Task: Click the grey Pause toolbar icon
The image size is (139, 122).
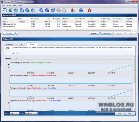Action: click(x=58, y=10)
